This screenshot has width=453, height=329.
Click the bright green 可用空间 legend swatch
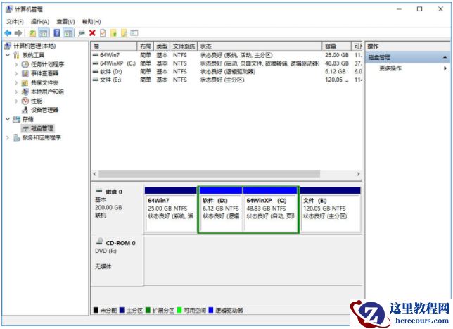179,310
